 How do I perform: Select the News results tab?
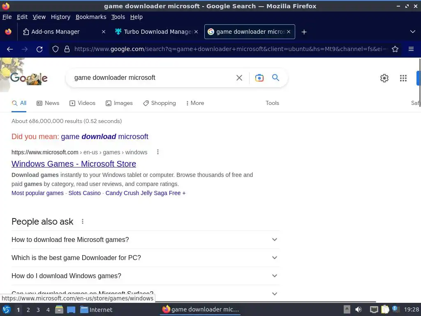pos(48,103)
